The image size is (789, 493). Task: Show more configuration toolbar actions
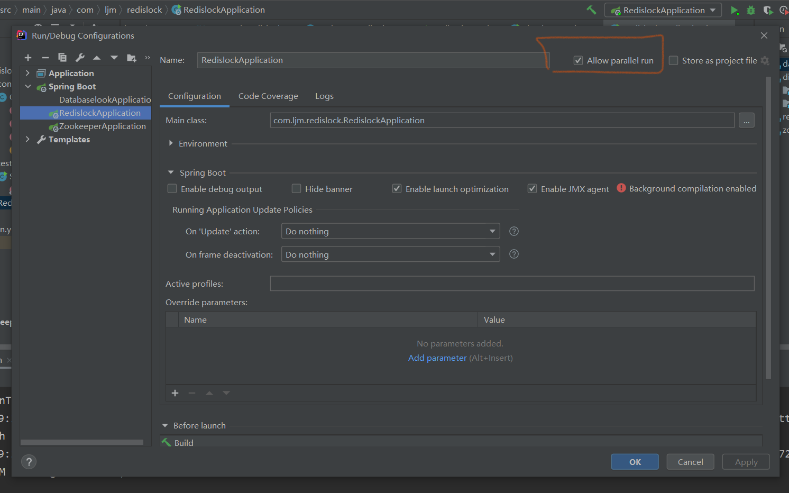[148, 58]
